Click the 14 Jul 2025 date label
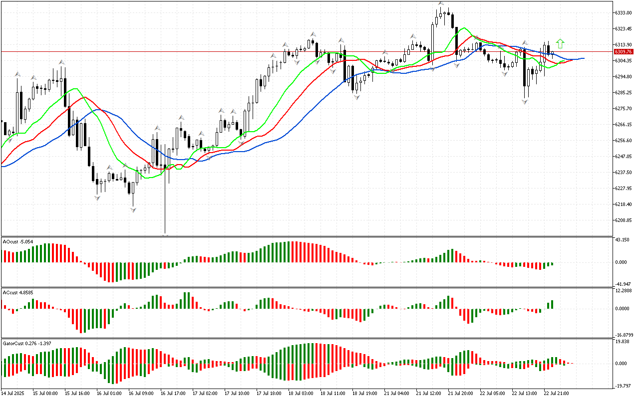639x399 pixels. pos(13,393)
